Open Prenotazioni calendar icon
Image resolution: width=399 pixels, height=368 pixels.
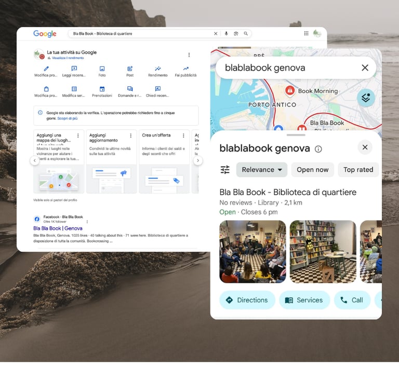pyautogui.click(x=102, y=89)
